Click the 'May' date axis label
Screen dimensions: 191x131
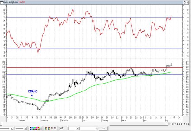coord(166,120)
